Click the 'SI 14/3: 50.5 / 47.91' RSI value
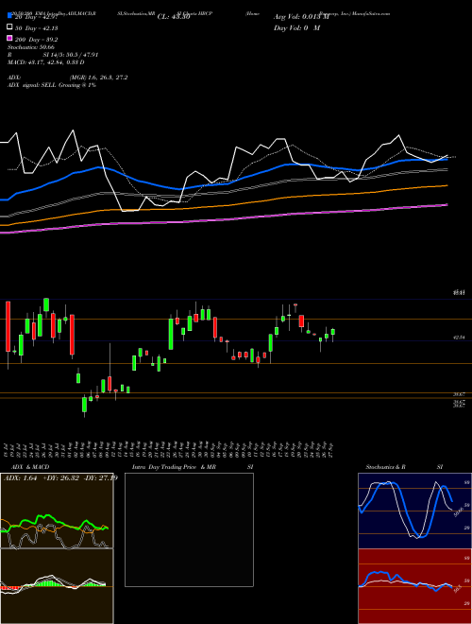 click(71, 55)
